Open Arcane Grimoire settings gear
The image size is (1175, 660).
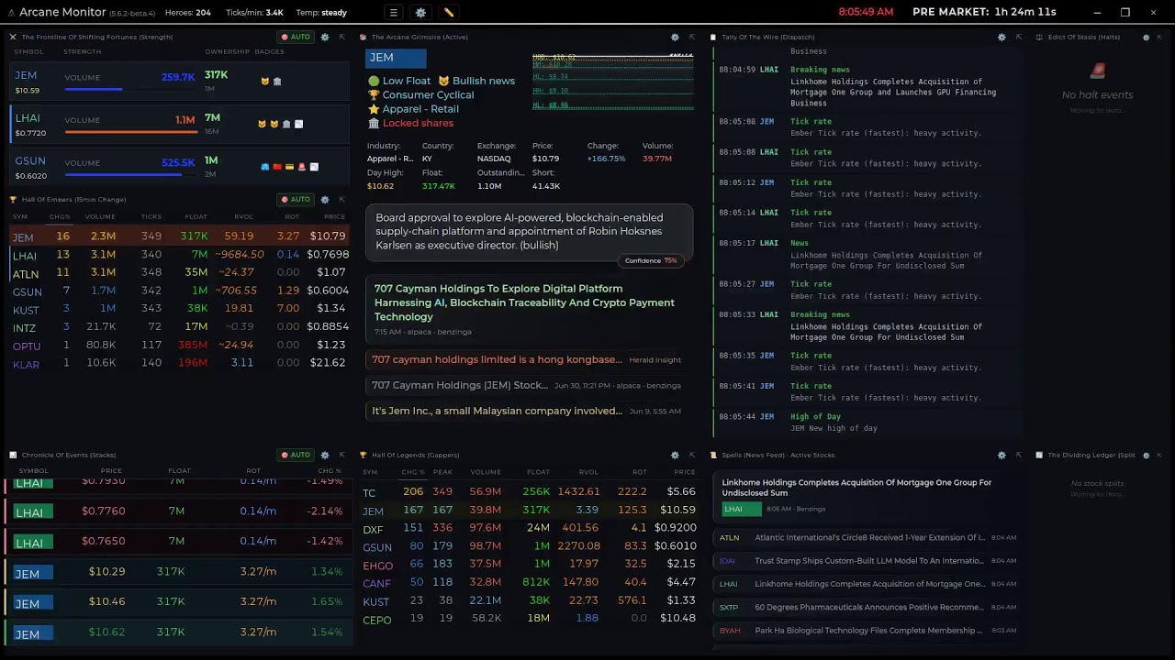[675, 37]
